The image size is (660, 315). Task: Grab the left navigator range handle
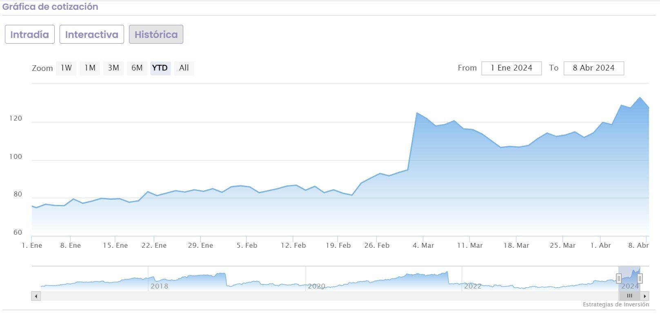[619, 279]
